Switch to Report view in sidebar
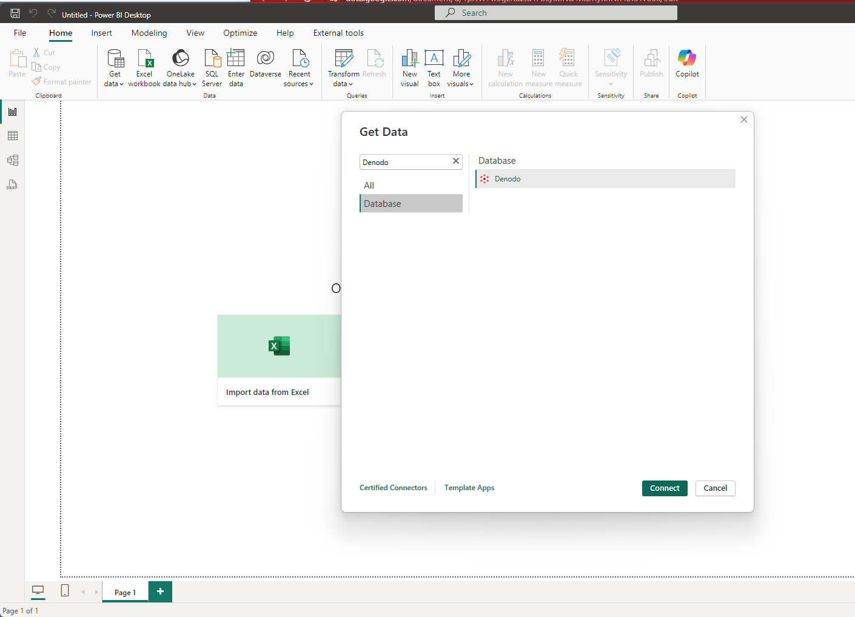This screenshot has width=855, height=617. pos(13,112)
